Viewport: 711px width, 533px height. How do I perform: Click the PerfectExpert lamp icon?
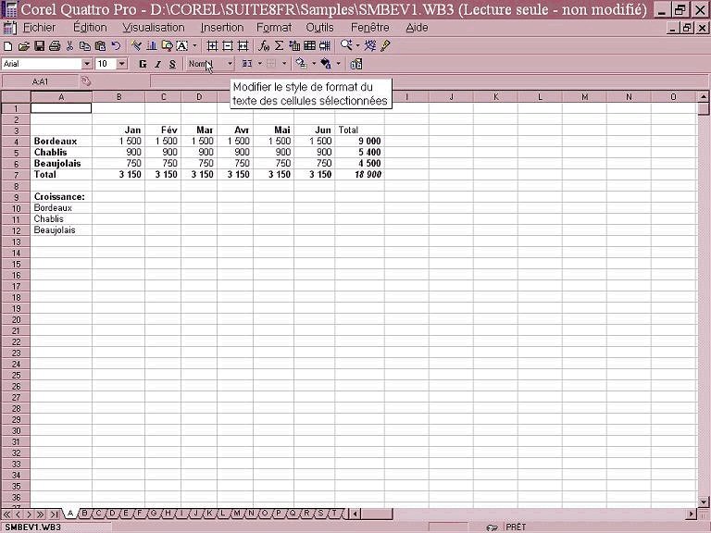coord(385,45)
